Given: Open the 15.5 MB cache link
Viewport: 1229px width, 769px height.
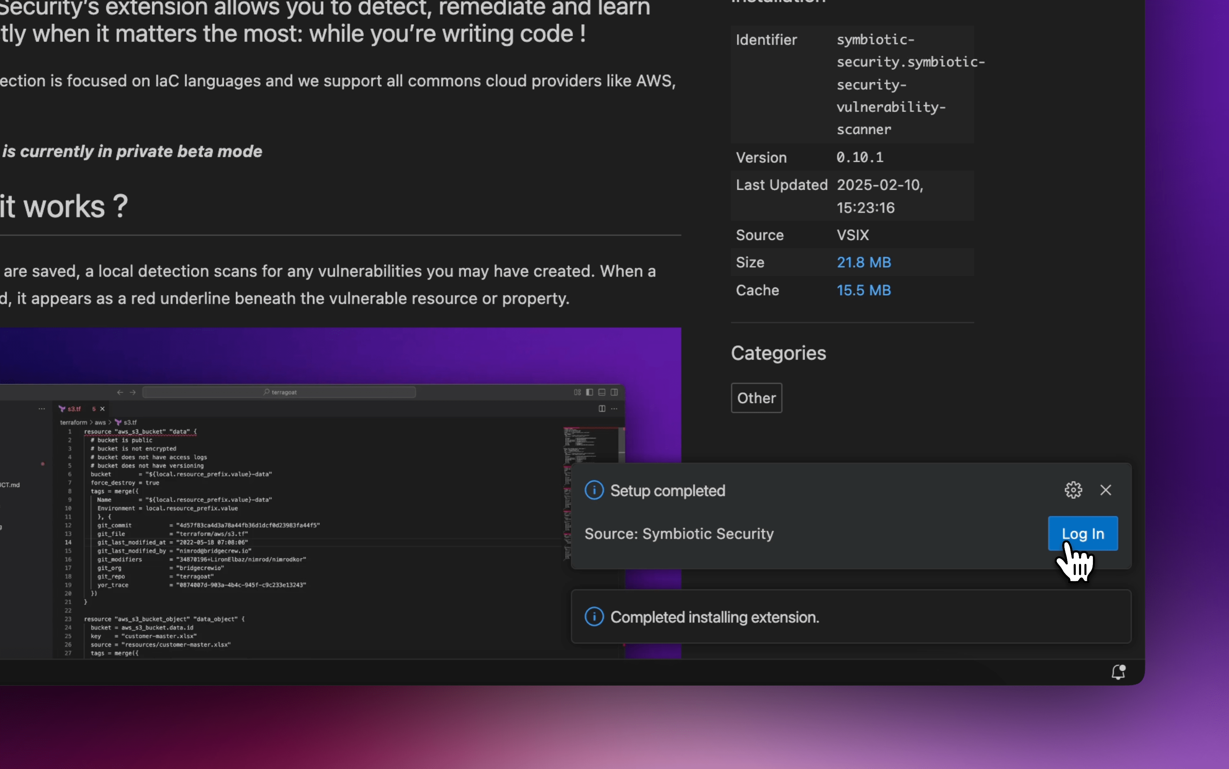Looking at the screenshot, I should [864, 291].
